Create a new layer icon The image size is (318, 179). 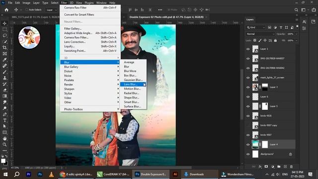(x=285, y=167)
